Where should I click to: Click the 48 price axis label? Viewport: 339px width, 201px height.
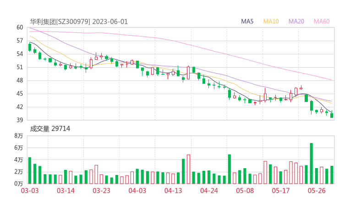20,80
